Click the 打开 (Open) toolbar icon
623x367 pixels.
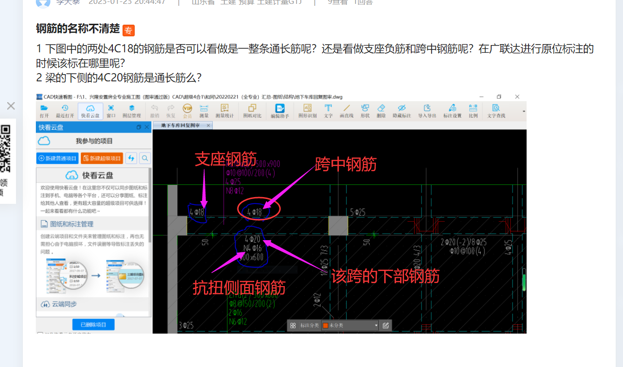click(44, 111)
